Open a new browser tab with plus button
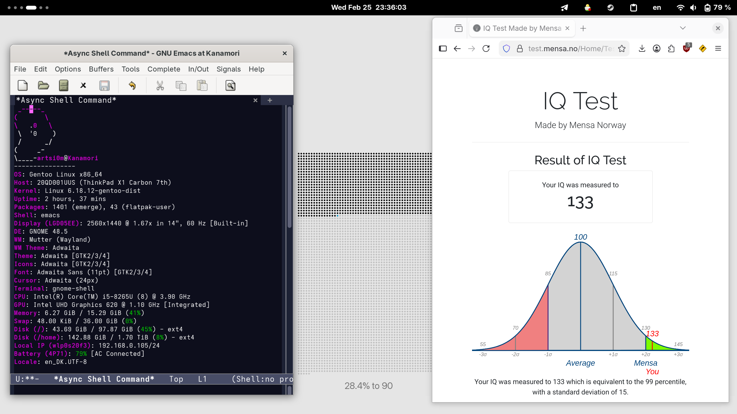This screenshot has height=414, width=737. pos(583,28)
